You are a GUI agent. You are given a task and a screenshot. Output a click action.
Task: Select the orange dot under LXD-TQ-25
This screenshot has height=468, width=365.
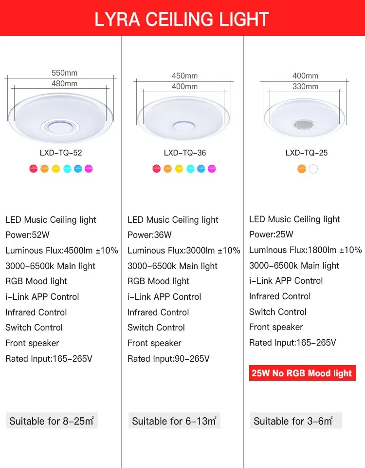click(x=302, y=169)
